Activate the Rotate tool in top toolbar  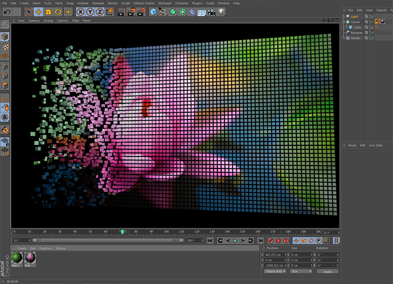58,12
